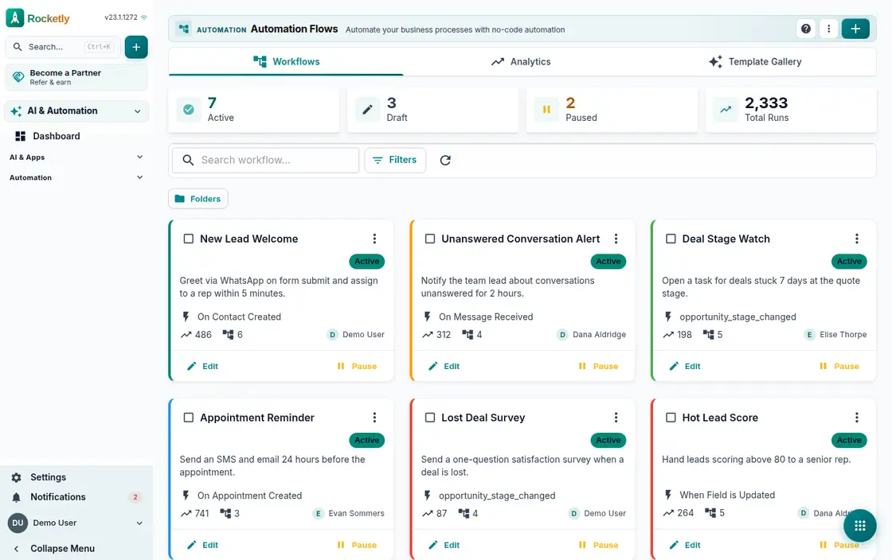892x560 pixels.
Task: Click the Settings gear icon in sidebar
Action: point(17,477)
